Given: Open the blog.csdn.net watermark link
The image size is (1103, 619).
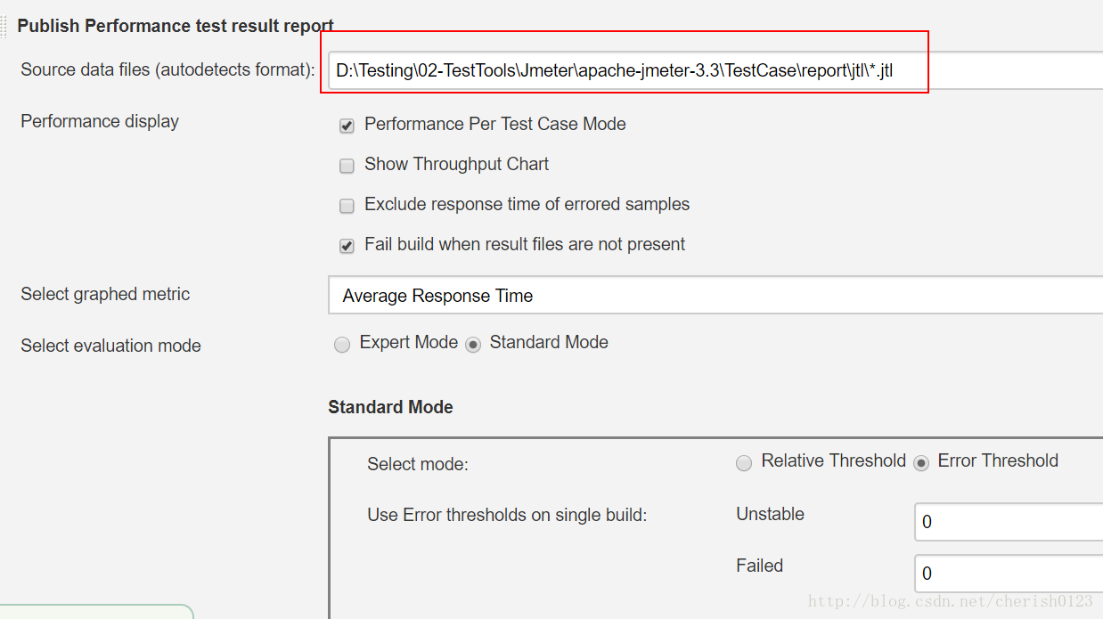Looking at the screenshot, I should [950, 602].
